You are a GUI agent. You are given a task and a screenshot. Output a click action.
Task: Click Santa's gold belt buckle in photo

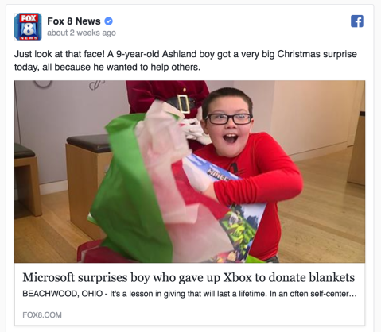[183, 103]
